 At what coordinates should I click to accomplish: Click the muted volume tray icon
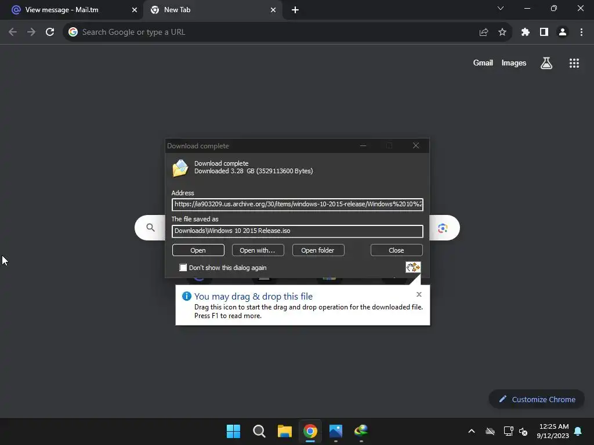pos(524,431)
